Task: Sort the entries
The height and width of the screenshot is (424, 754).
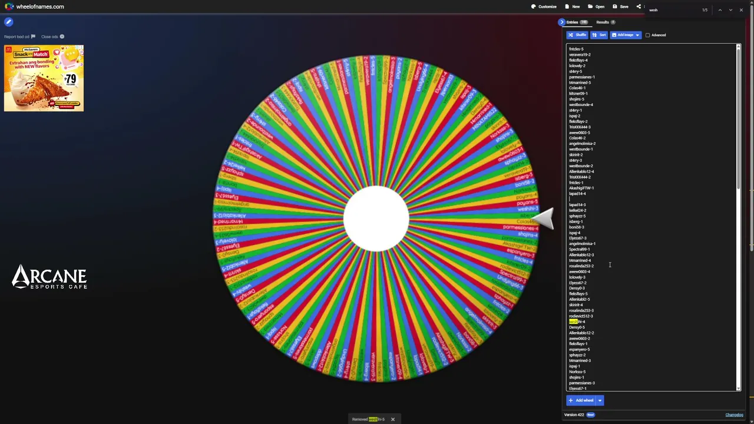Action: 599,35
